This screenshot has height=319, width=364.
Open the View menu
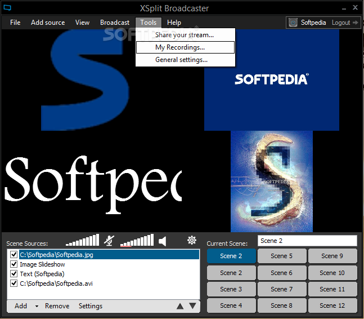pyautogui.click(x=82, y=23)
